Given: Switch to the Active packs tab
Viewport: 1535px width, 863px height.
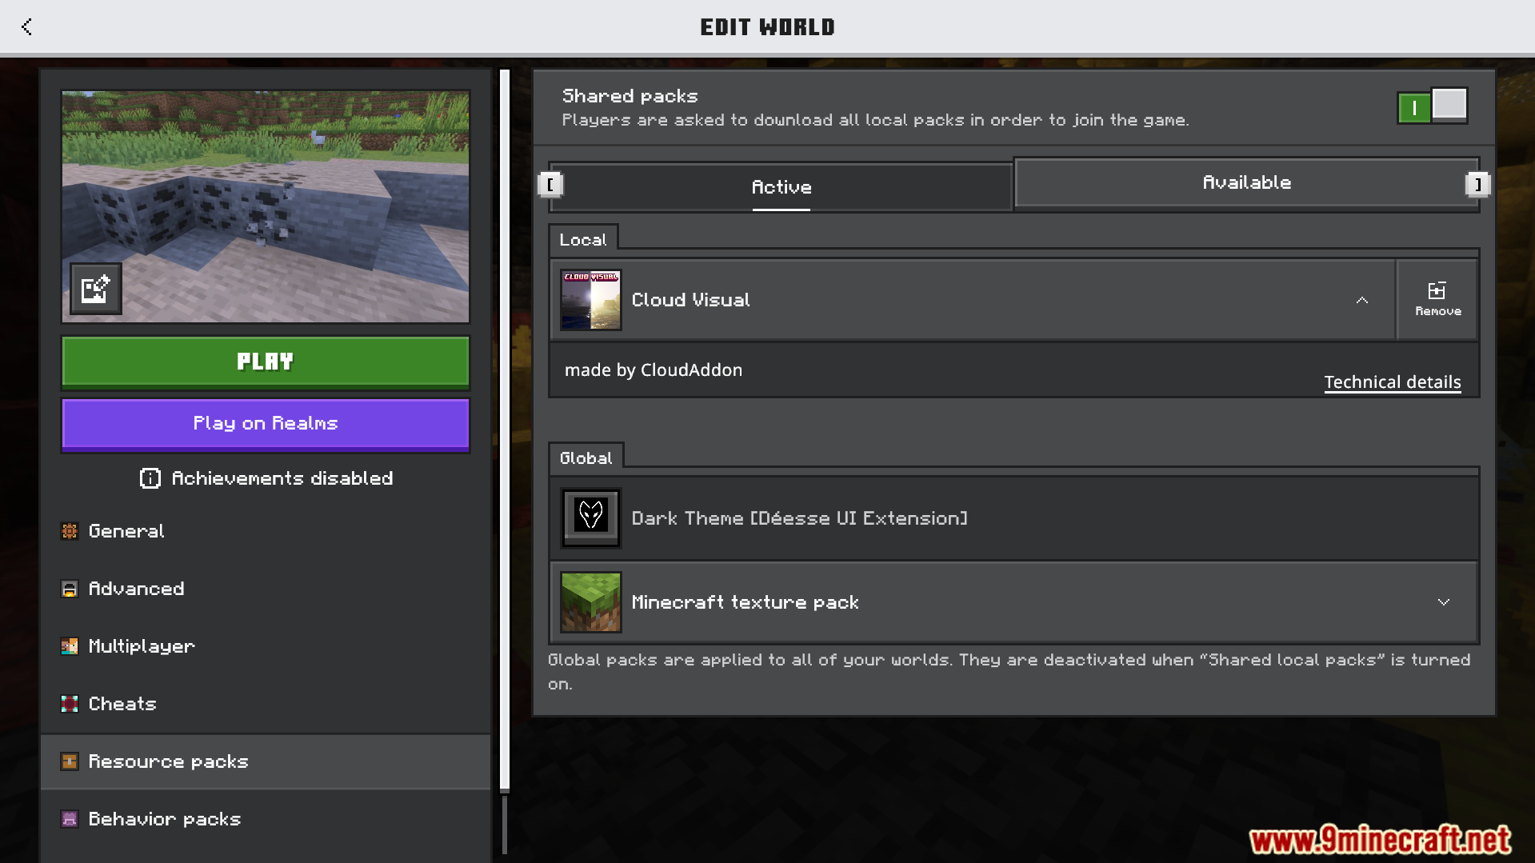Looking at the screenshot, I should 781,187.
